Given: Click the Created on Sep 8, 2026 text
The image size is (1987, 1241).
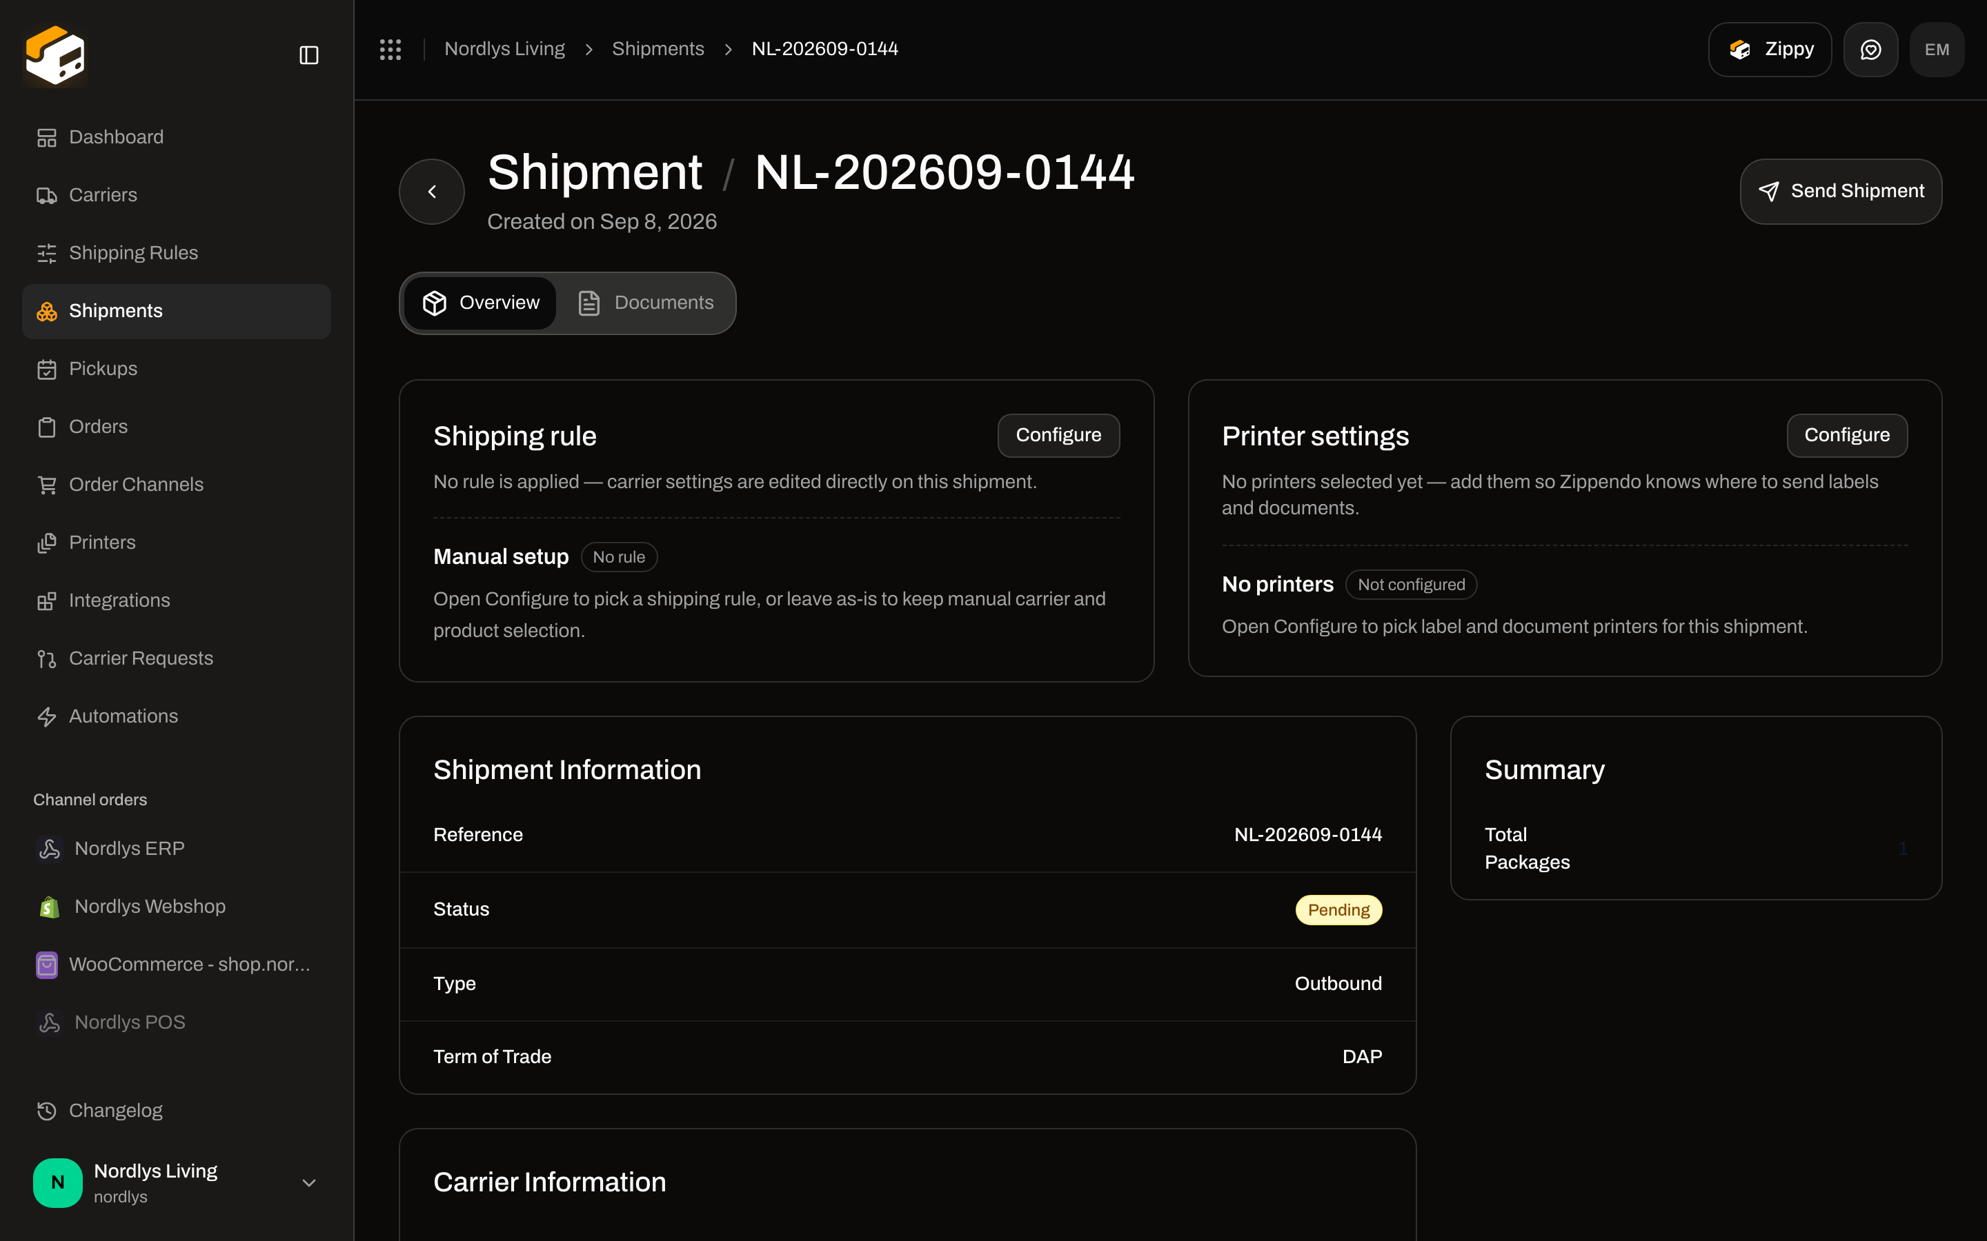Looking at the screenshot, I should 602,221.
